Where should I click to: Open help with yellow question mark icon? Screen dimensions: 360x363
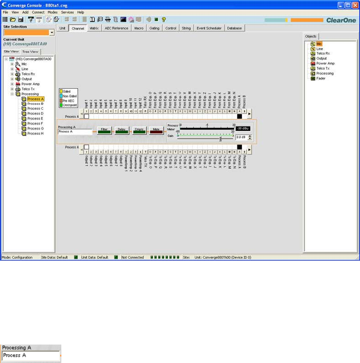click(164, 19)
